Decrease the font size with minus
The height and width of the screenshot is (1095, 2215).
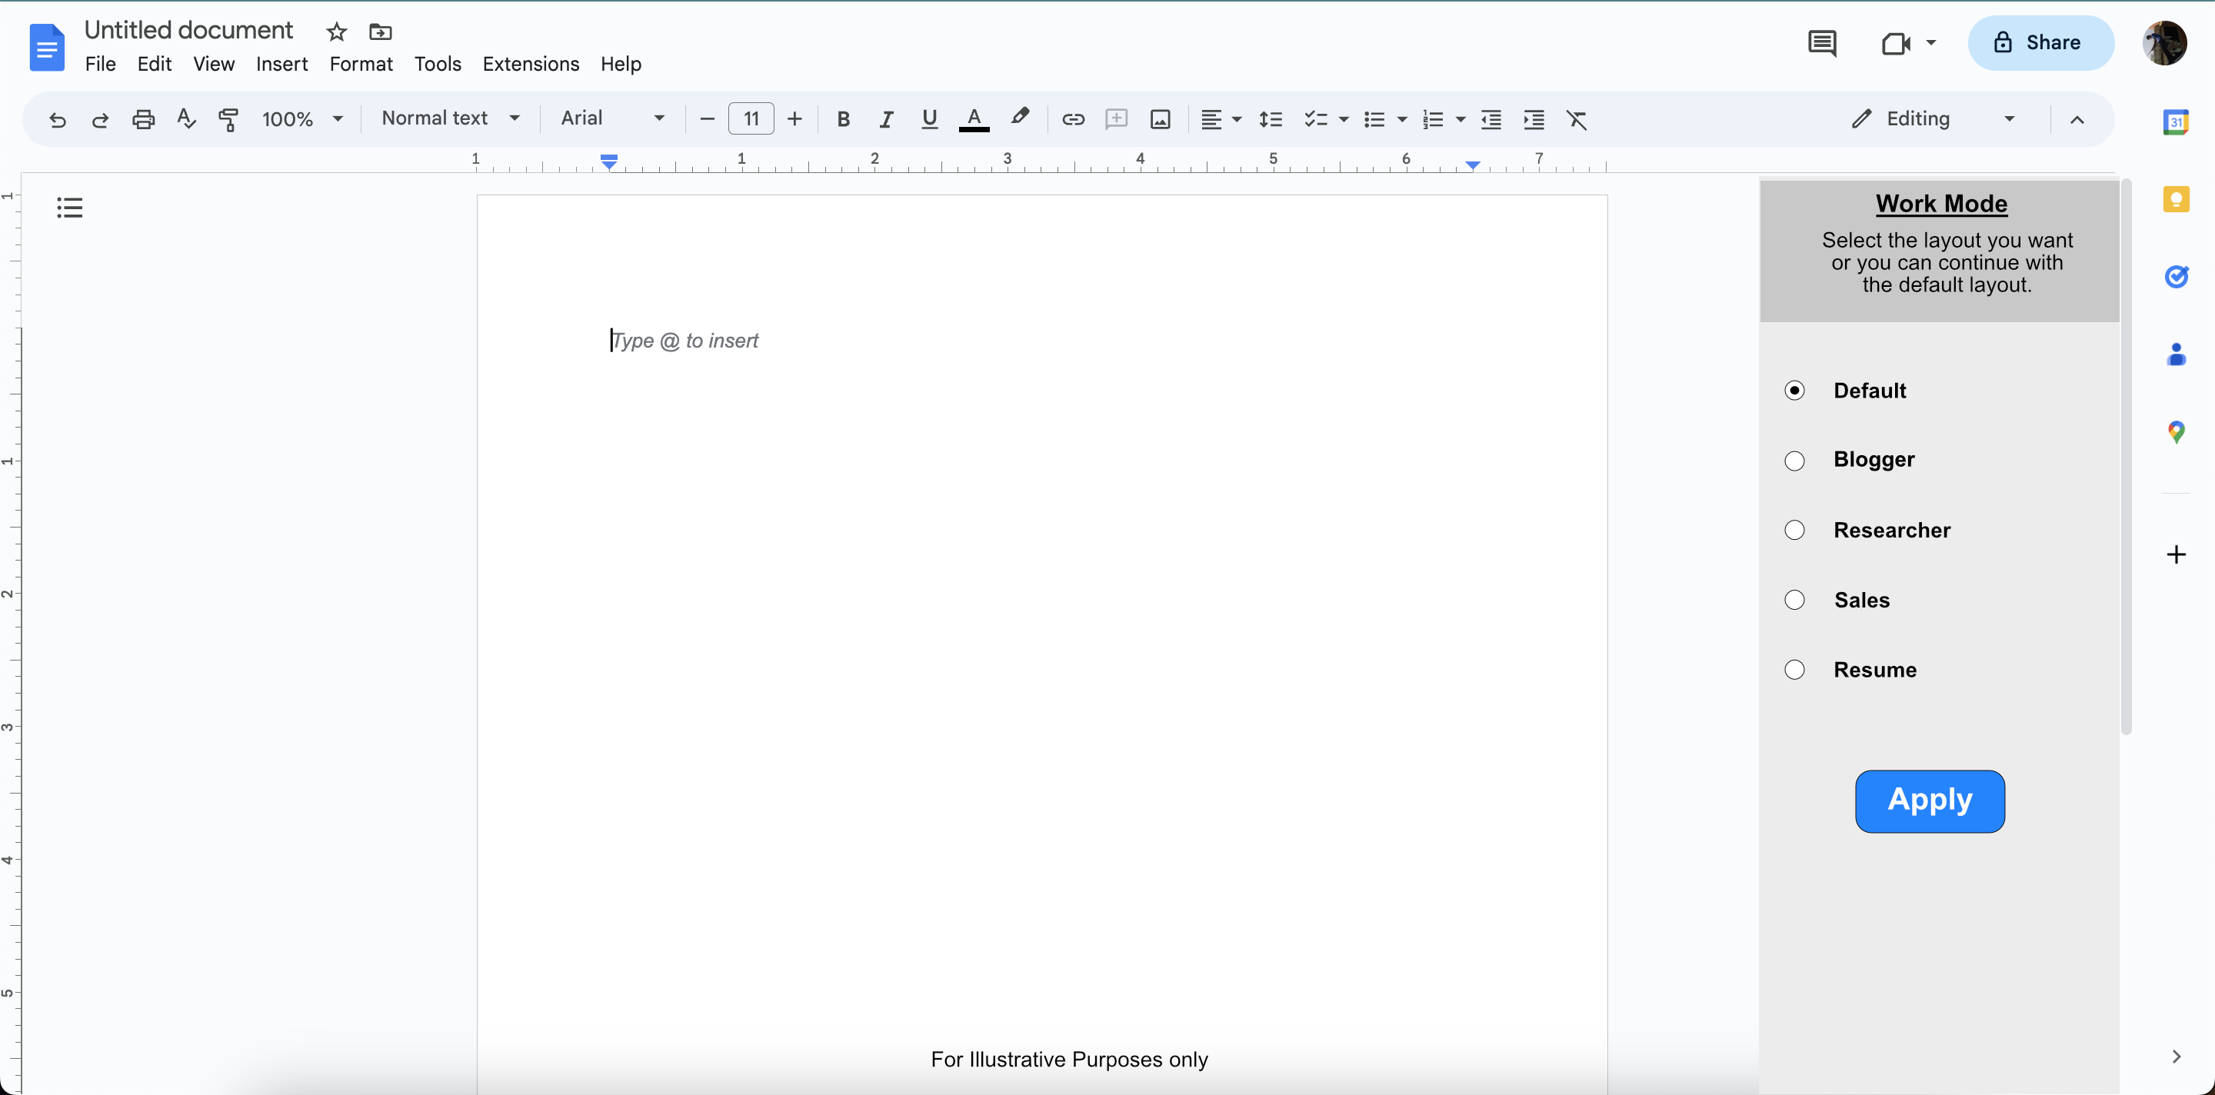click(707, 119)
